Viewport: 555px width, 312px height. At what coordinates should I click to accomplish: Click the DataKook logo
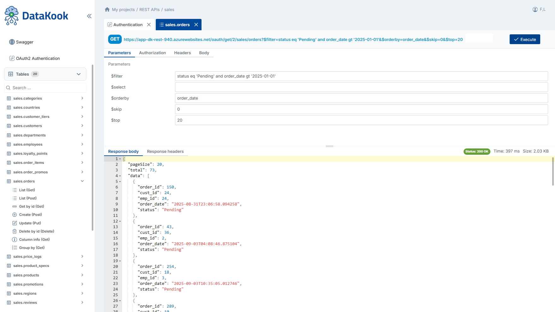tap(36, 15)
